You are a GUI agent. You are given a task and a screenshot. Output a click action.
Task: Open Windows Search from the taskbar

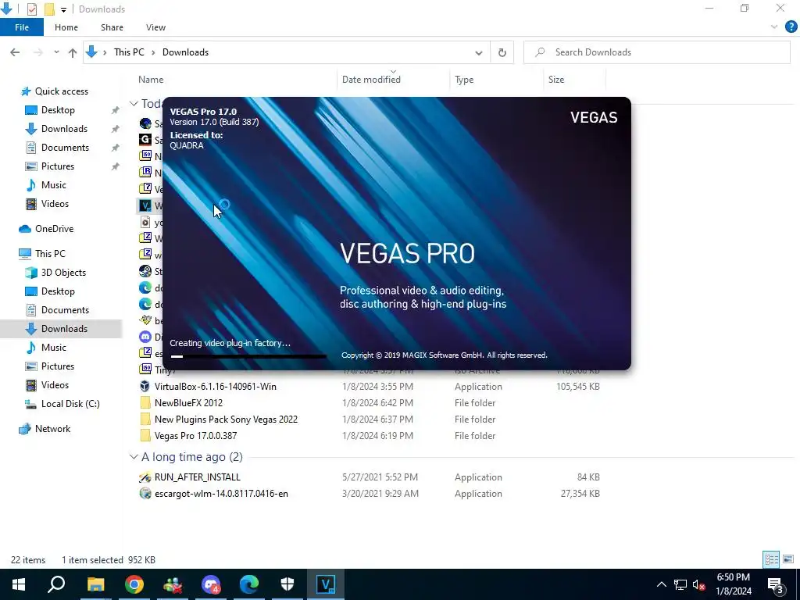[x=56, y=584]
